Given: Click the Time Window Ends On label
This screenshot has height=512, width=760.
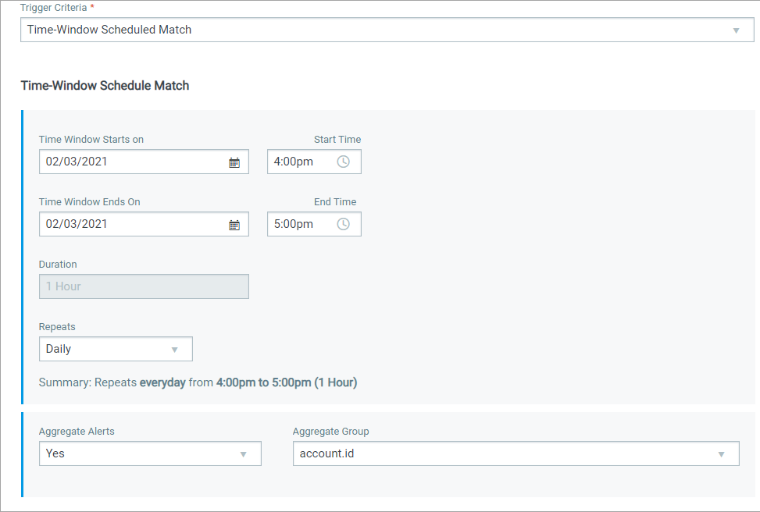Looking at the screenshot, I should tap(90, 202).
